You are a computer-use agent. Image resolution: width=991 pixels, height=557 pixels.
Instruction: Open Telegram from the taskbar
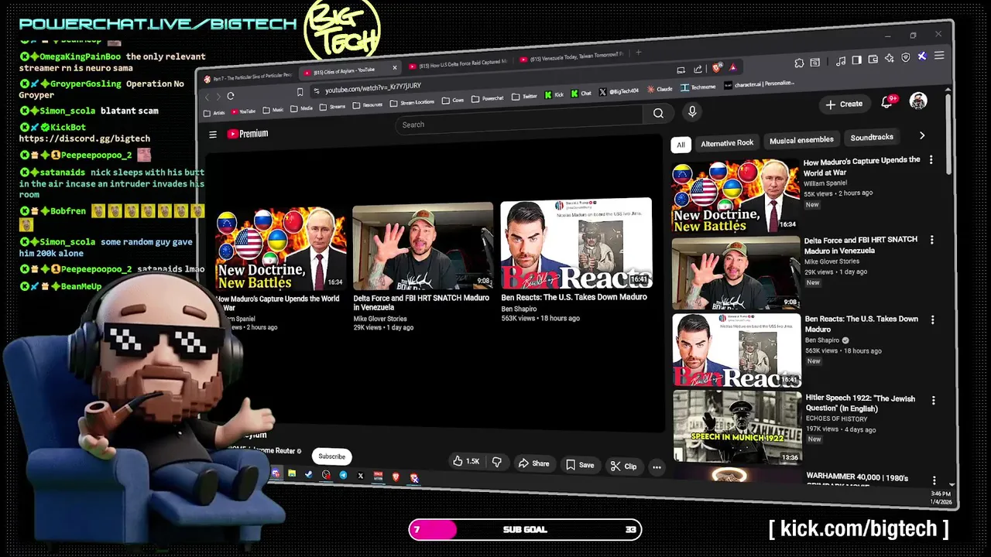[343, 475]
